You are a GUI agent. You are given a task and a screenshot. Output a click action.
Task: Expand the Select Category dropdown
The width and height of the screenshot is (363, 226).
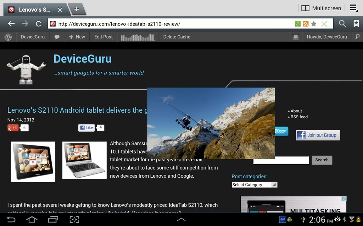click(x=255, y=185)
